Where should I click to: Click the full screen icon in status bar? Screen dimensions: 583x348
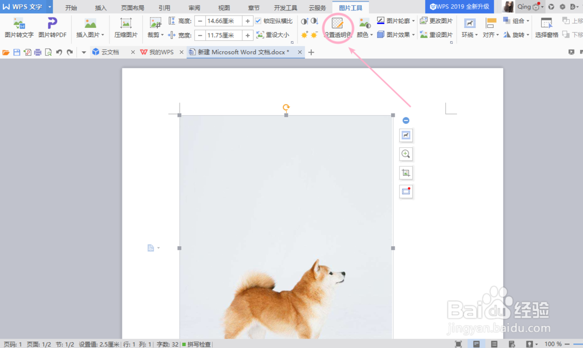point(458,344)
